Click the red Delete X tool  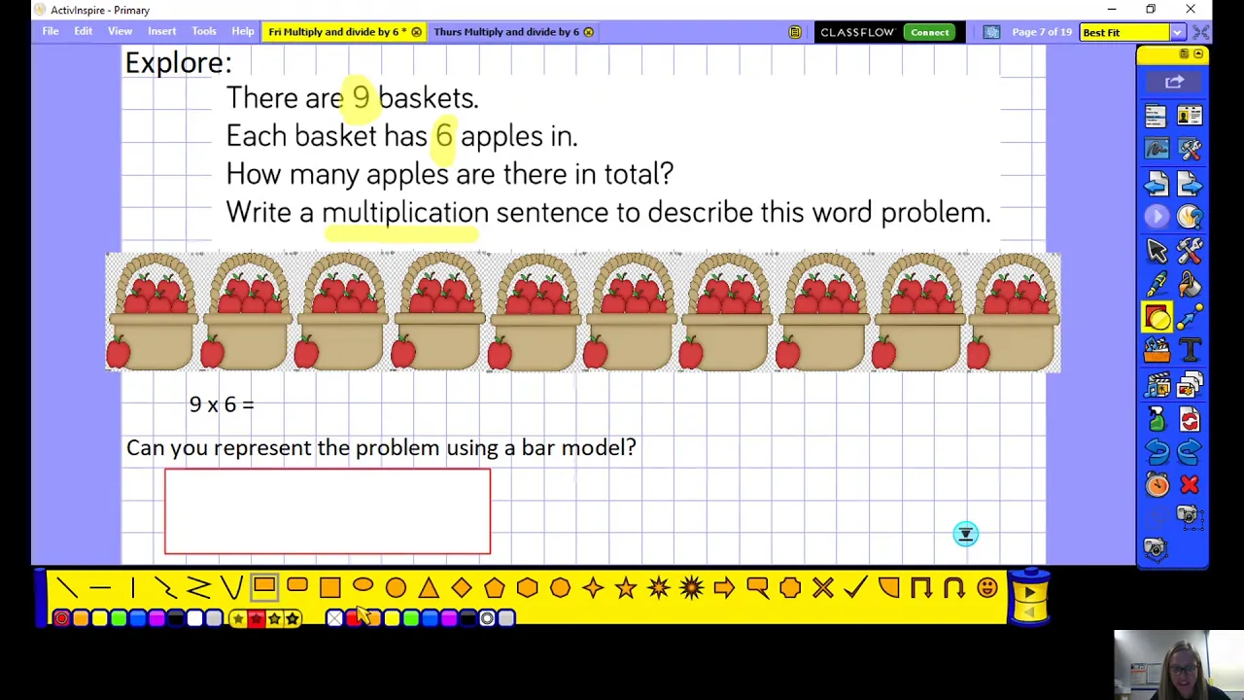pos(1190,485)
